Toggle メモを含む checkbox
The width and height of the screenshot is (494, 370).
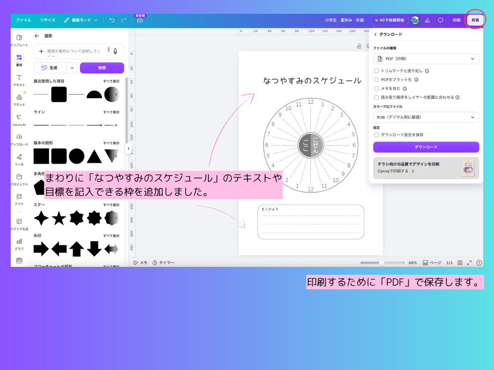point(376,88)
